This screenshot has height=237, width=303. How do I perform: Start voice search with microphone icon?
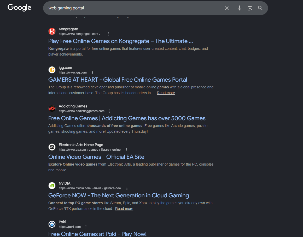click(240, 8)
